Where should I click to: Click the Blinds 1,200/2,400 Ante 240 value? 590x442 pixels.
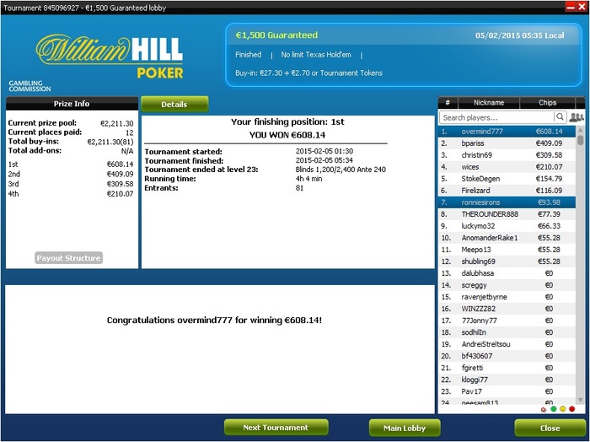pos(341,170)
